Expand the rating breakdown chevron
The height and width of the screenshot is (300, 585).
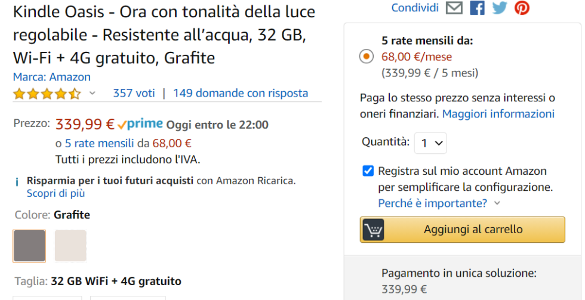[92, 94]
